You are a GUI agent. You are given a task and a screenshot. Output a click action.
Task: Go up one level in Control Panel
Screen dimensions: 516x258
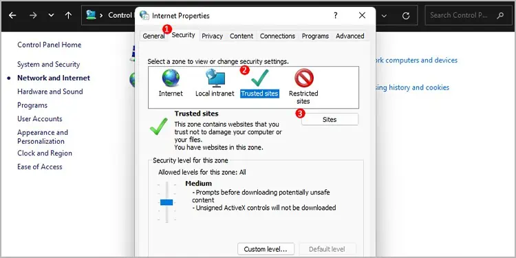[68, 15]
